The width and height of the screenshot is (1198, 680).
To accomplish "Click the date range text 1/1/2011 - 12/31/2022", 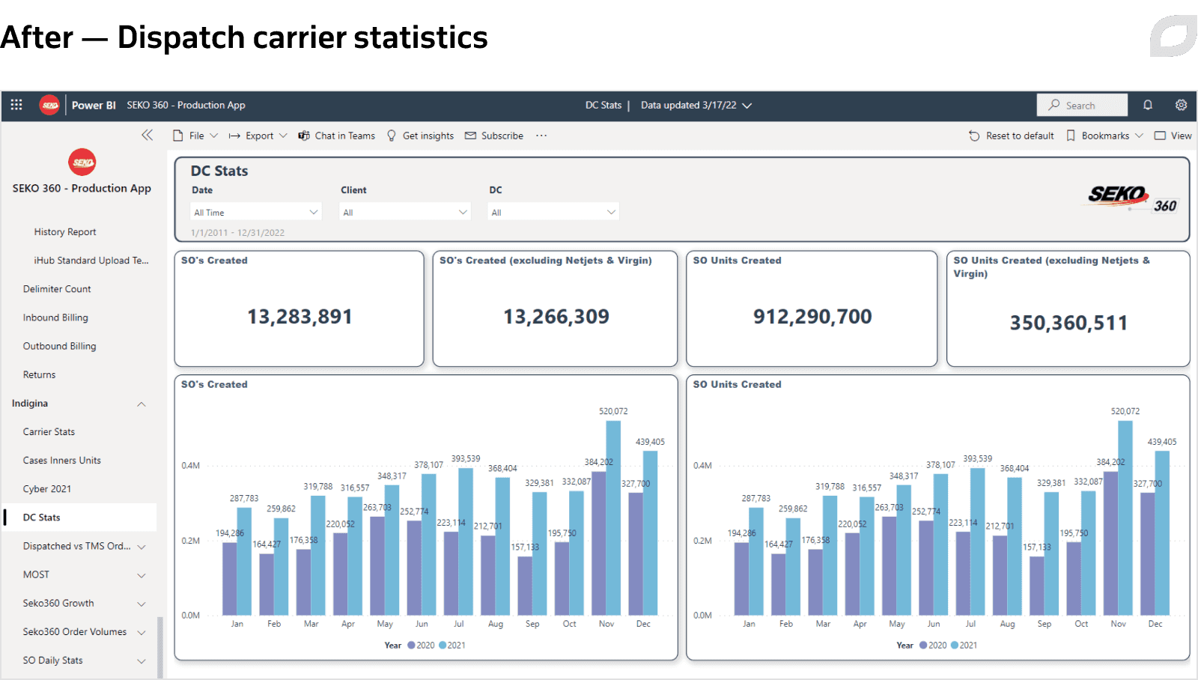I will [237, 233].
